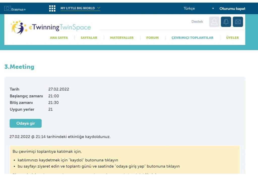Click the registration confirmation text line
Screen dimensions: 258x175
pos(60,137)
